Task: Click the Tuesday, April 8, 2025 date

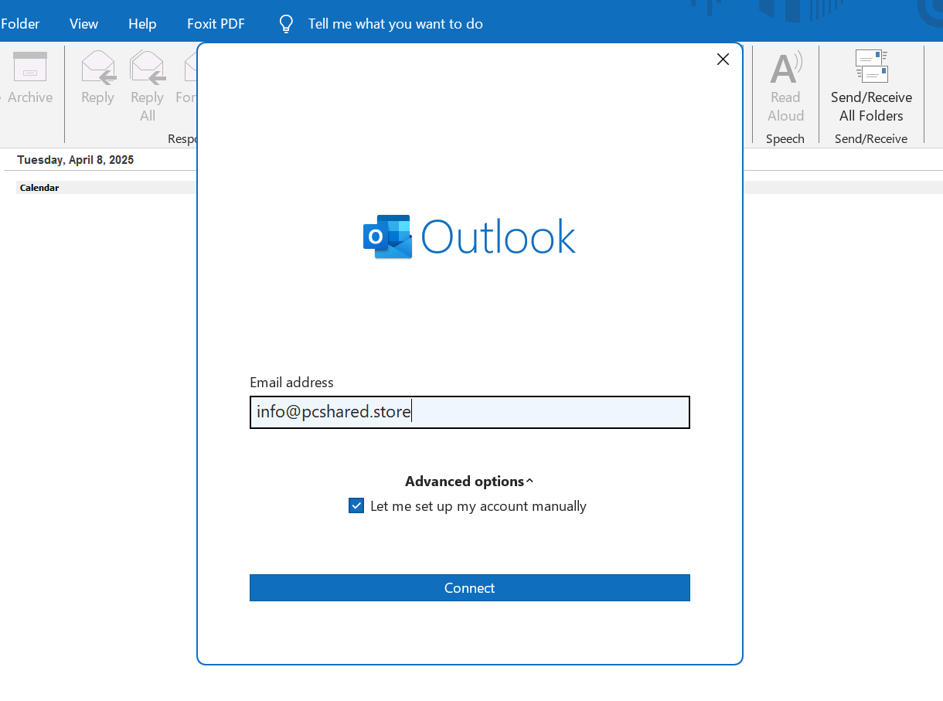Action: click(x=76, y=160)
